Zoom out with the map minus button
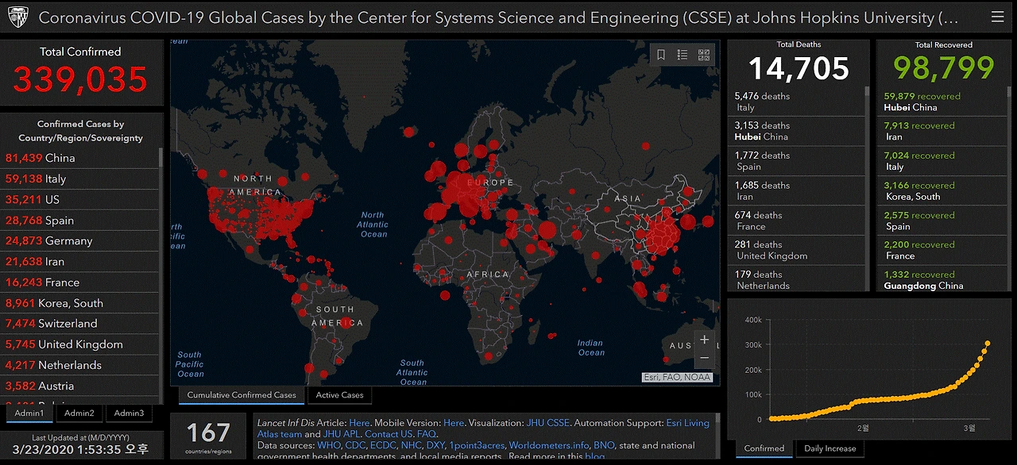The width and height of the screenshot is (1017, 465). point(704,358)
